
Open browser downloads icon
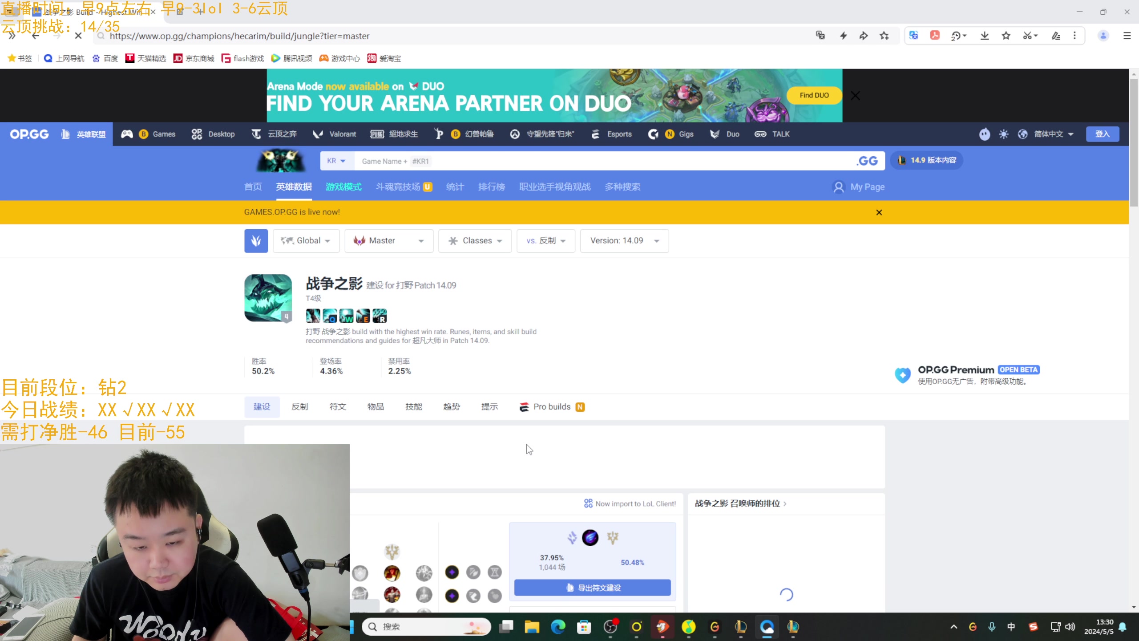985,36
